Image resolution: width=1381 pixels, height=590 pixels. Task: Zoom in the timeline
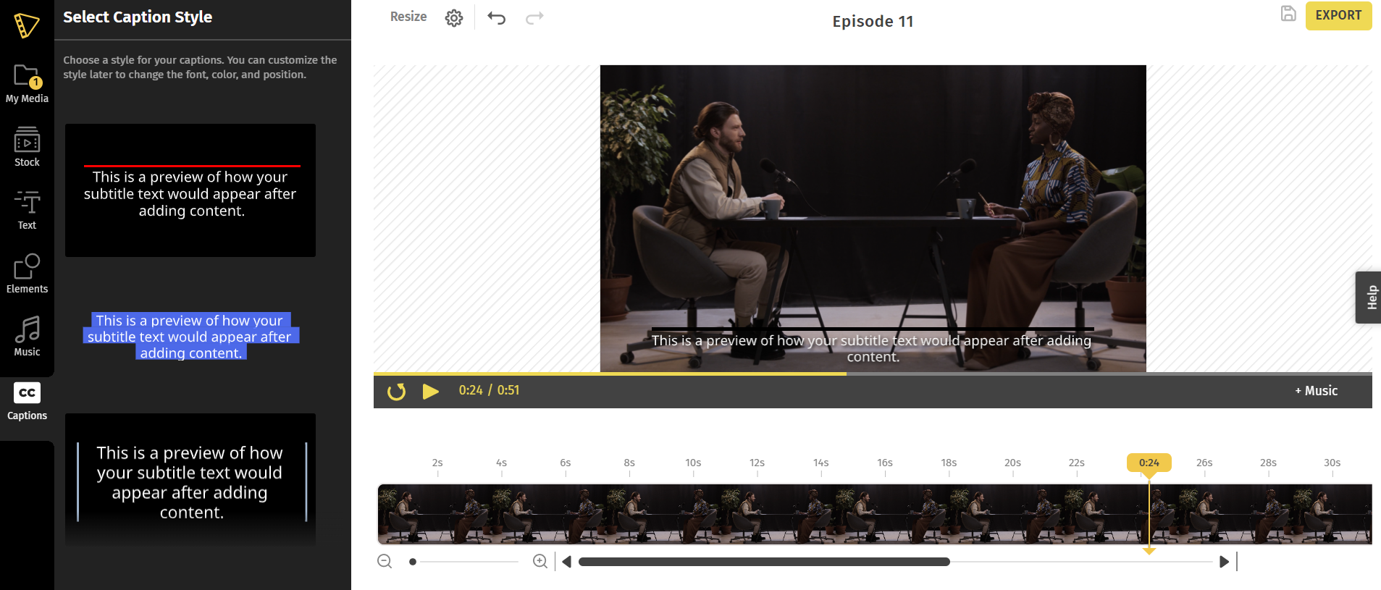(540, 561)
